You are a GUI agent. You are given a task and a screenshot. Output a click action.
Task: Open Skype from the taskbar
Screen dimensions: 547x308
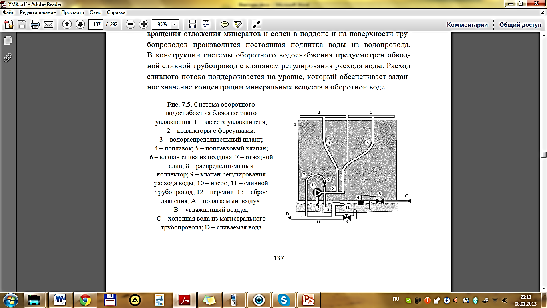[x=284, y=300]
